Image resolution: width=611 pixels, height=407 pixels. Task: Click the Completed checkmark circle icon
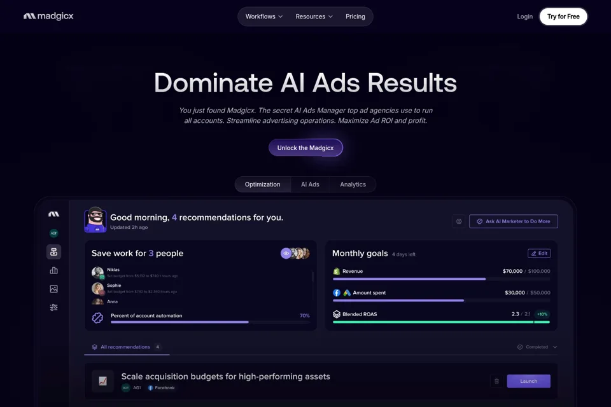coord(520,347)
